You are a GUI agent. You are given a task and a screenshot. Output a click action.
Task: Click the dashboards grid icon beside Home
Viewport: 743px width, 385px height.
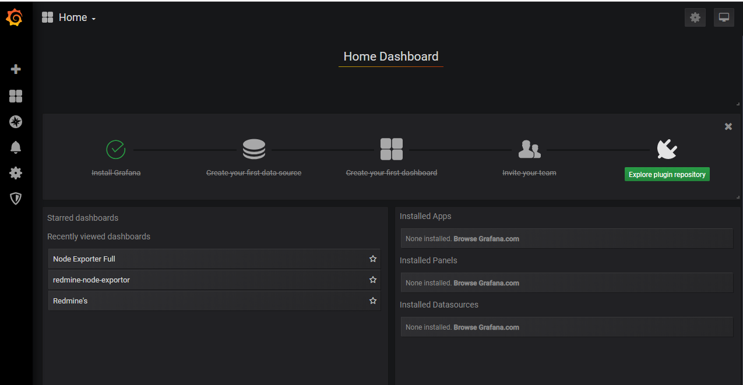[48, 17]
